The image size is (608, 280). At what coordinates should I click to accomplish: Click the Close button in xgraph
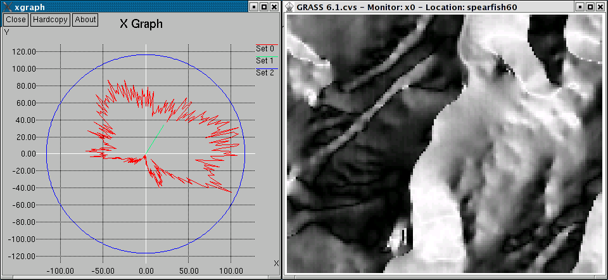coord(16,20)
